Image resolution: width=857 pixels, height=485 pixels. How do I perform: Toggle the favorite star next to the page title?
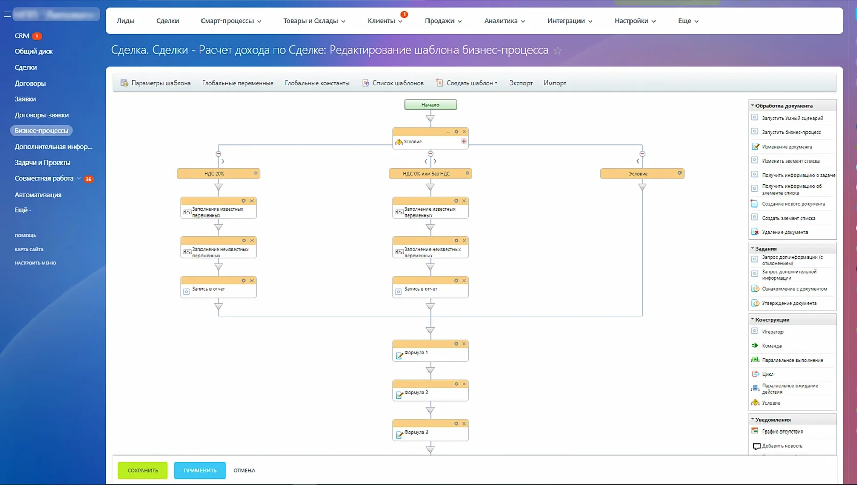pyautogui.click(x=558, y=50)
